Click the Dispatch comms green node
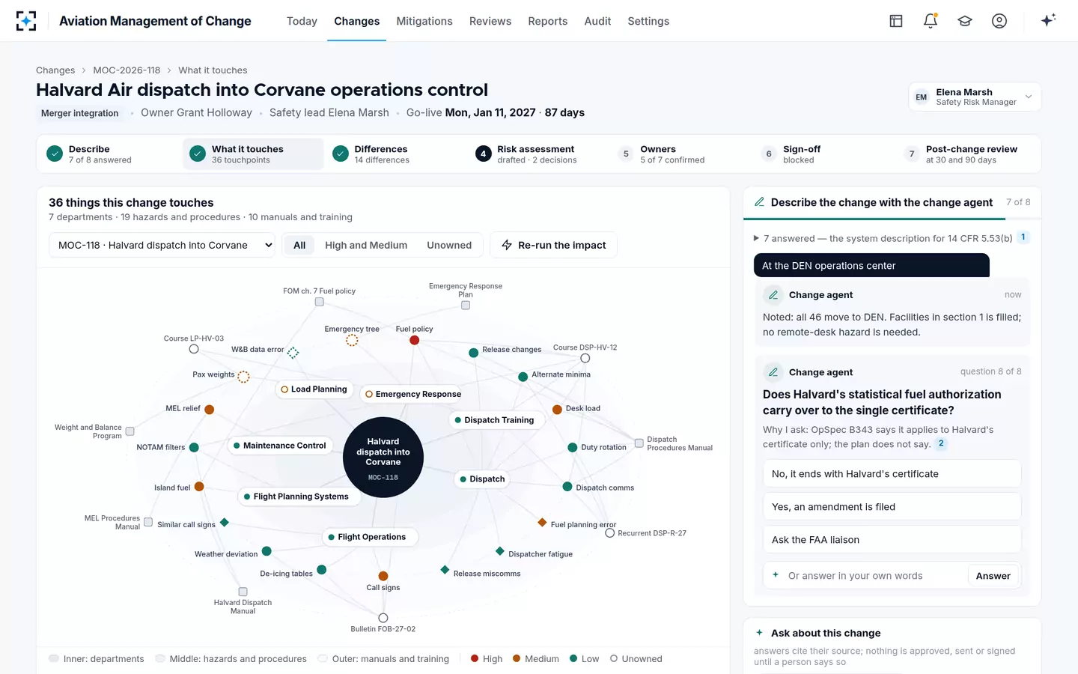1078x674 pixels. tap(567, 487)
